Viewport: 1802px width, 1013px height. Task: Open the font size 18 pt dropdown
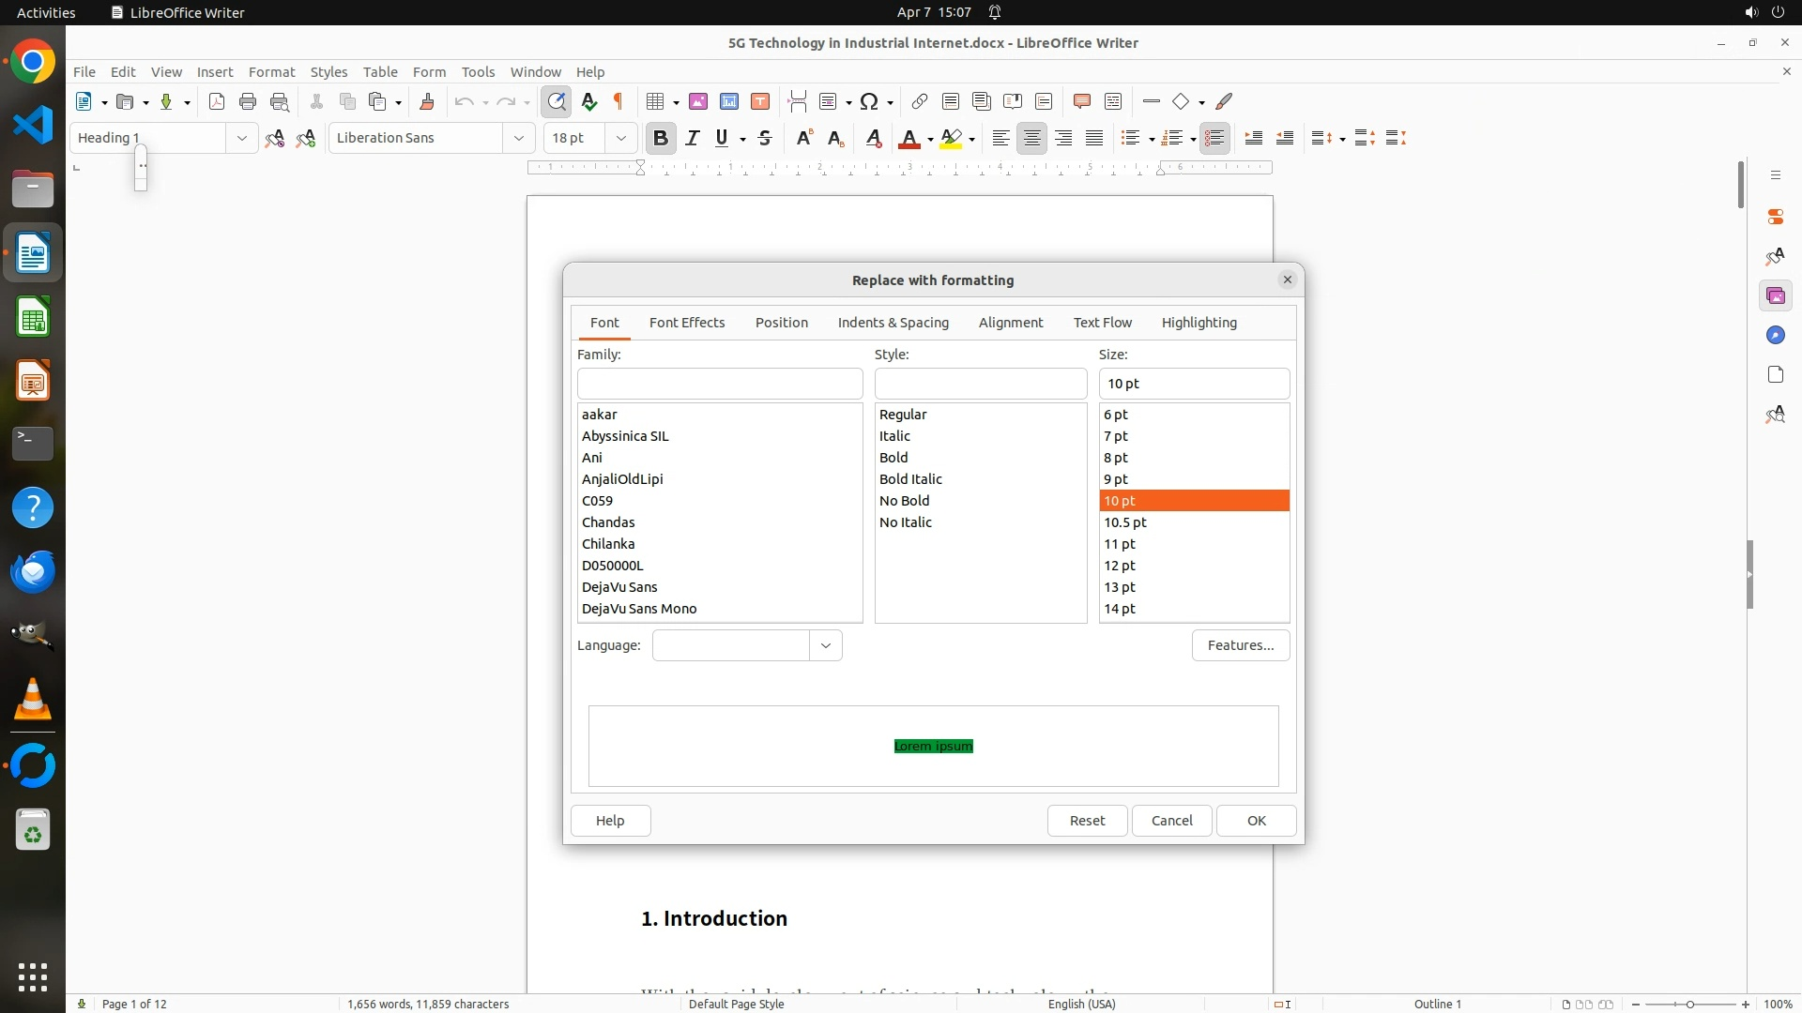pos(620,138)
